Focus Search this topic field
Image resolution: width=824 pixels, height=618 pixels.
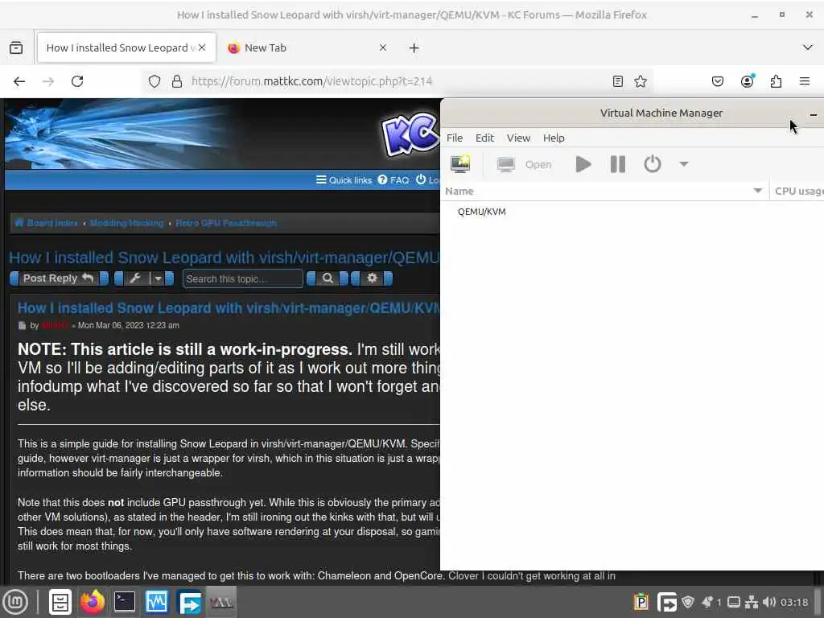243,278
